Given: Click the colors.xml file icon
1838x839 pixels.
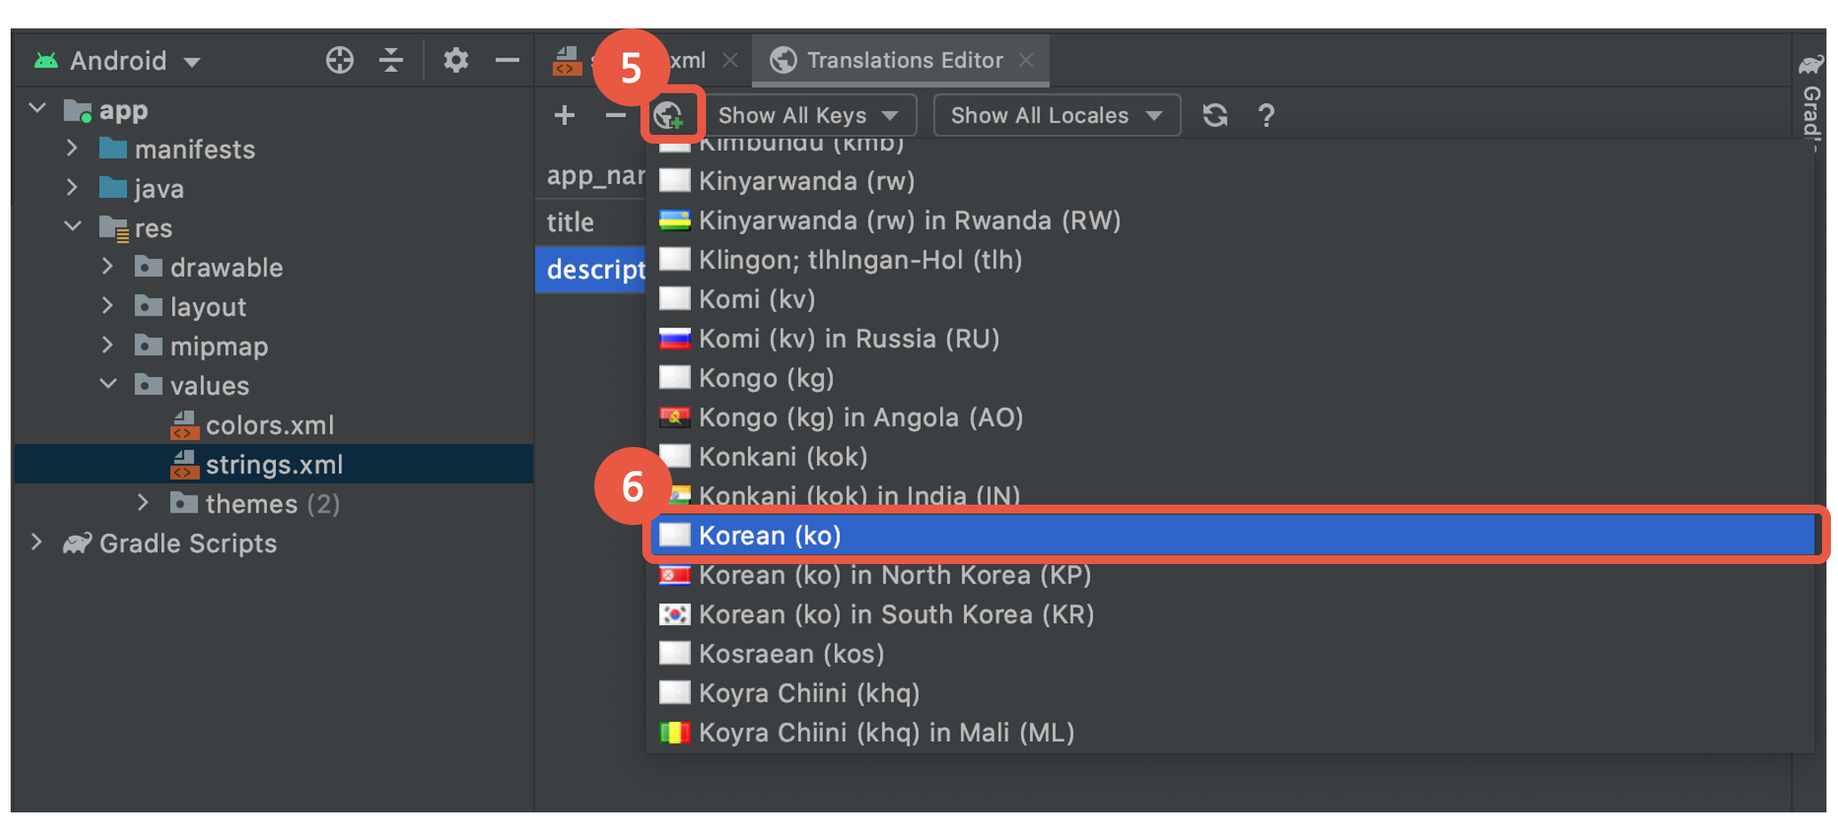Looking at the screenshot, I should [x=184, y=425].
